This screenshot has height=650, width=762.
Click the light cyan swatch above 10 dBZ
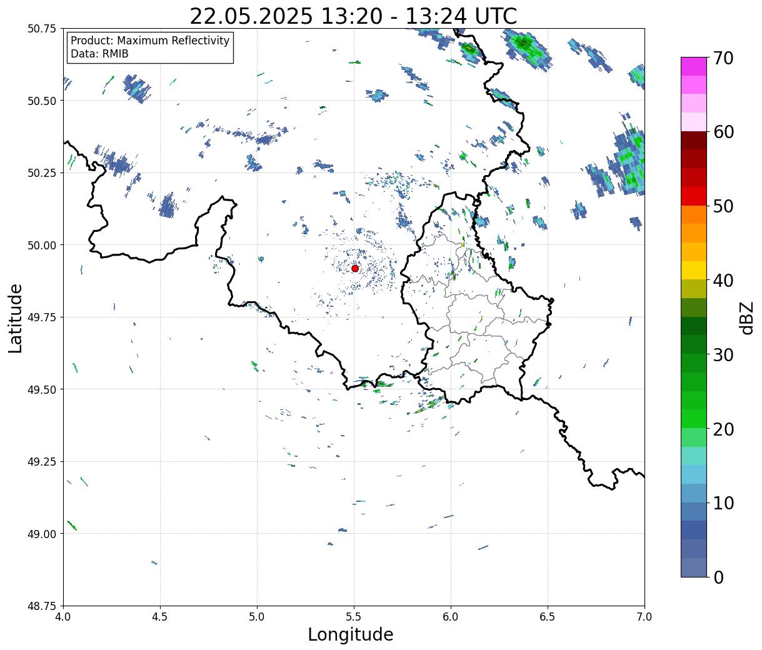point(694,474)
